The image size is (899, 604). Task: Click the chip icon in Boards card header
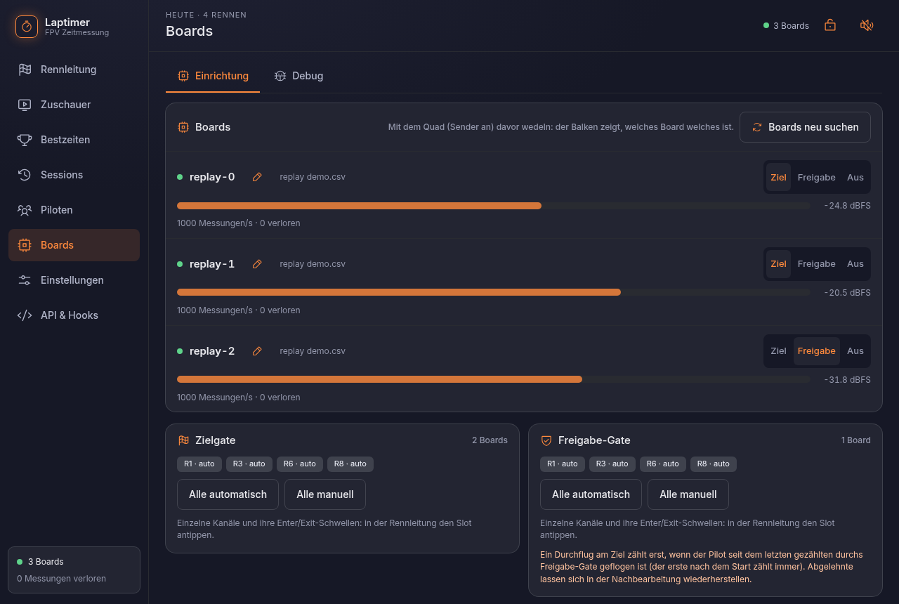pyautogui.click(x=183, y=127)
